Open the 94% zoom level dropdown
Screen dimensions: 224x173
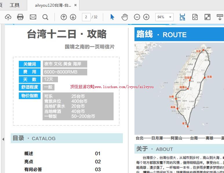pyautogui.click(x=164, y=17)
